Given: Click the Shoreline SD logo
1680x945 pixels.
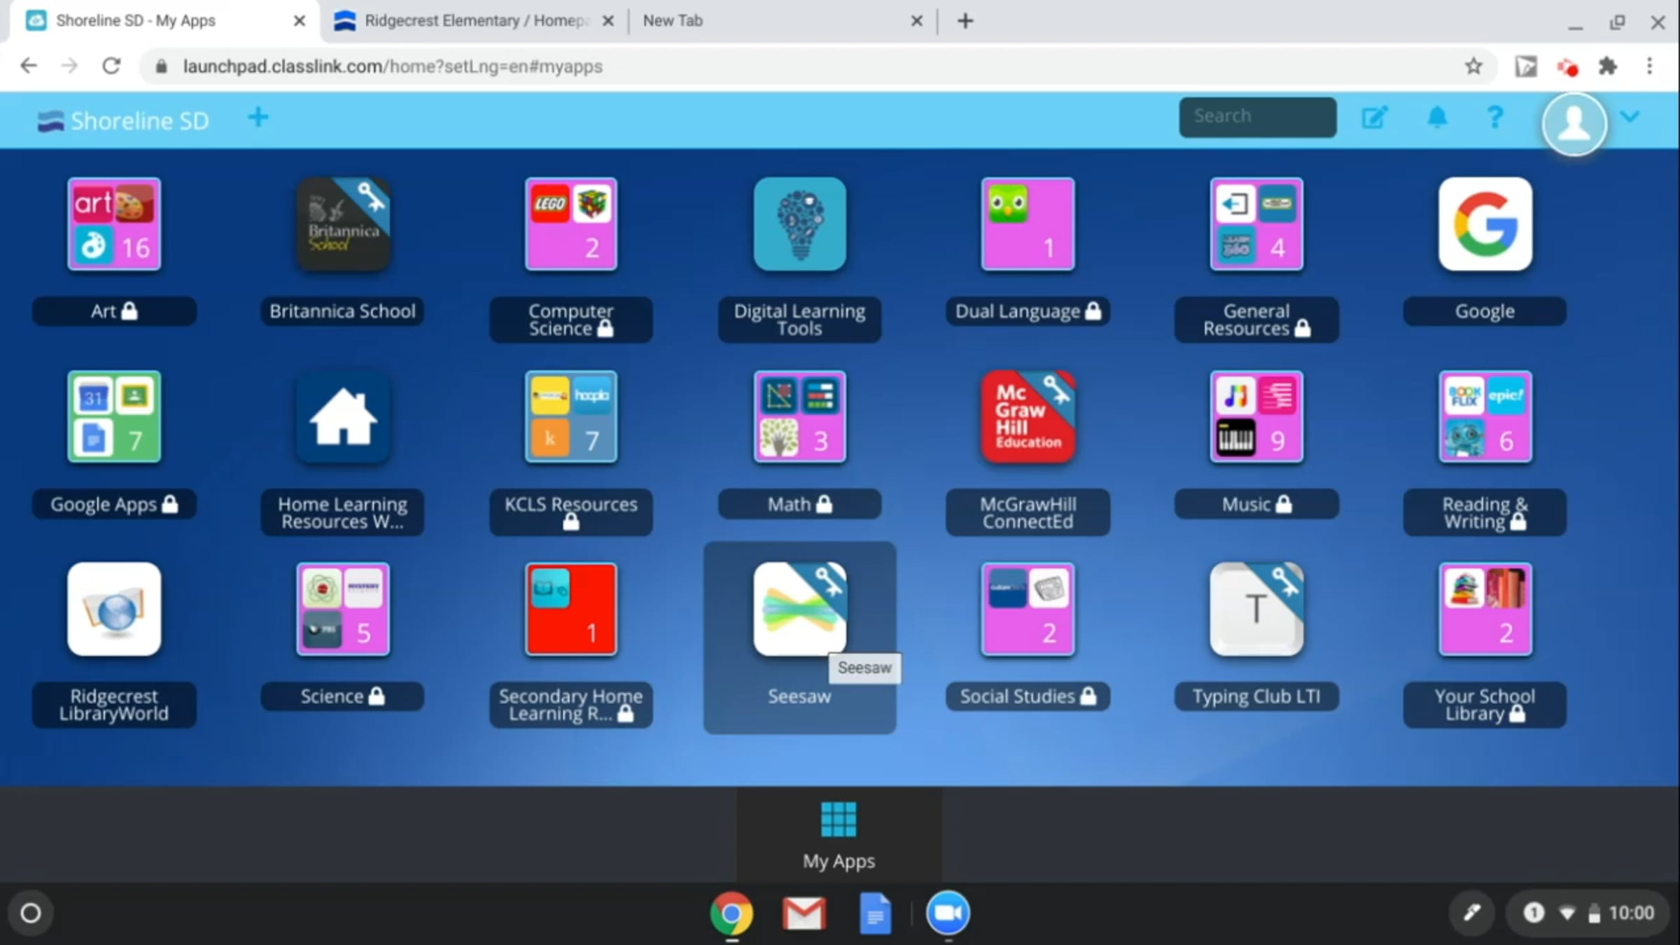Looking at the screenshot, I should pos(123,121).
